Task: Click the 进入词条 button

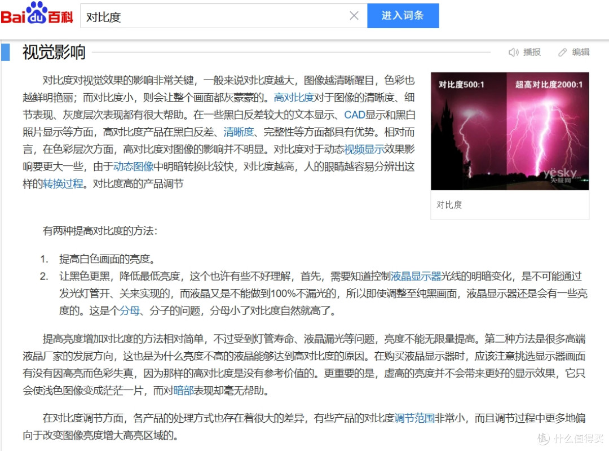Action: click(403, 16)
